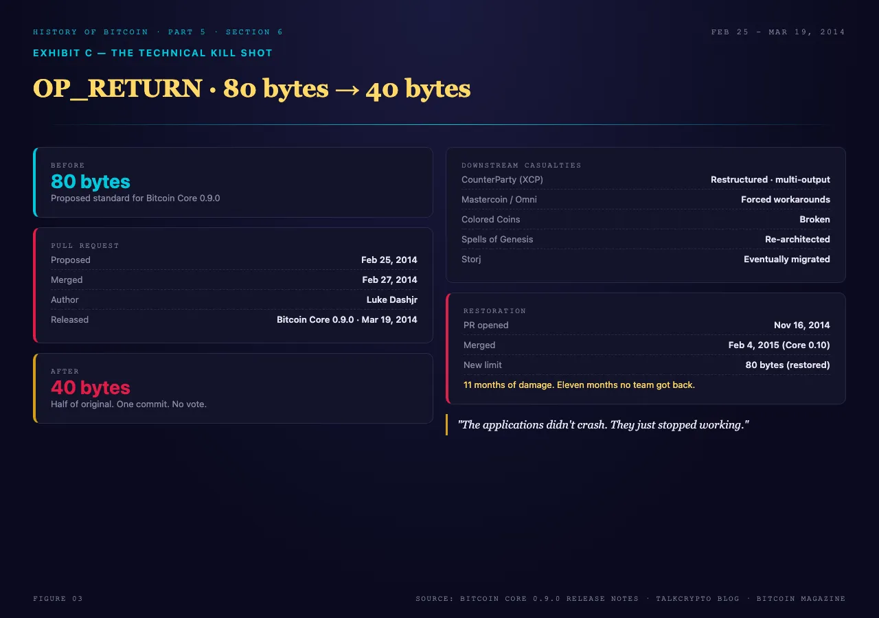Viewport: 879px width, 618px height.
Task: Select the 'Author' row label
Action: click(65, 300)
